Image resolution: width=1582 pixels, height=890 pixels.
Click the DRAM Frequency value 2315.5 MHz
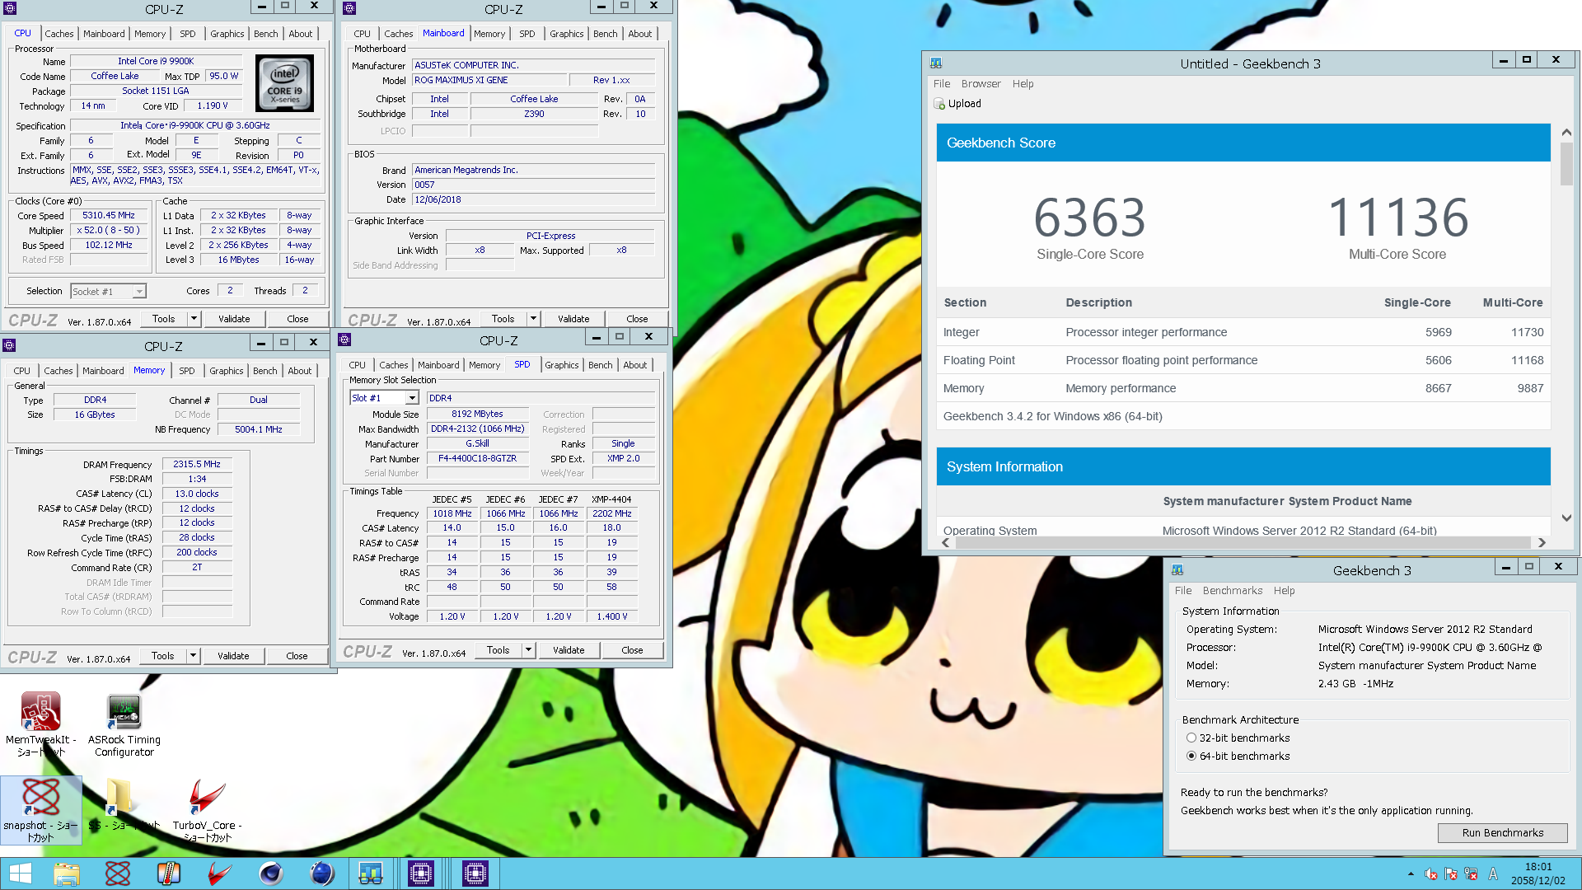[x=197, y=464]
